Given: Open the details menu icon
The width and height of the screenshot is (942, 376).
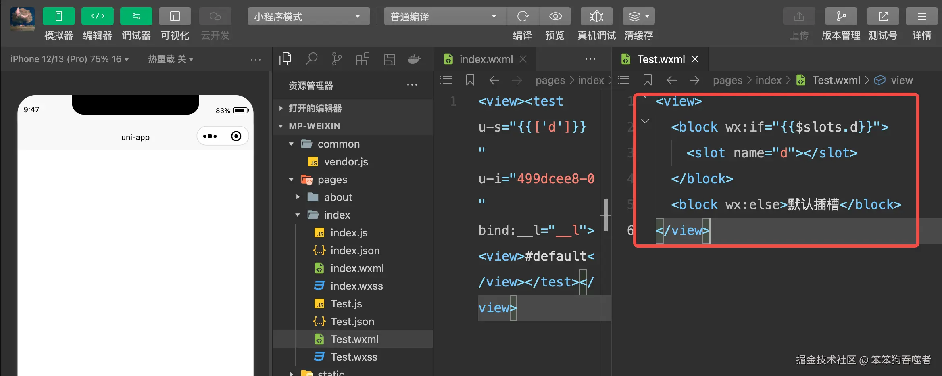Looking at the screenshot, I should tap(921, 17).
